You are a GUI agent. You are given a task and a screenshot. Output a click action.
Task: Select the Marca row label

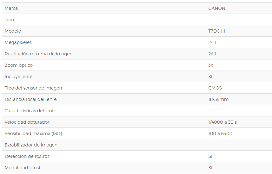pyautogui.click(x=11, y=8)
